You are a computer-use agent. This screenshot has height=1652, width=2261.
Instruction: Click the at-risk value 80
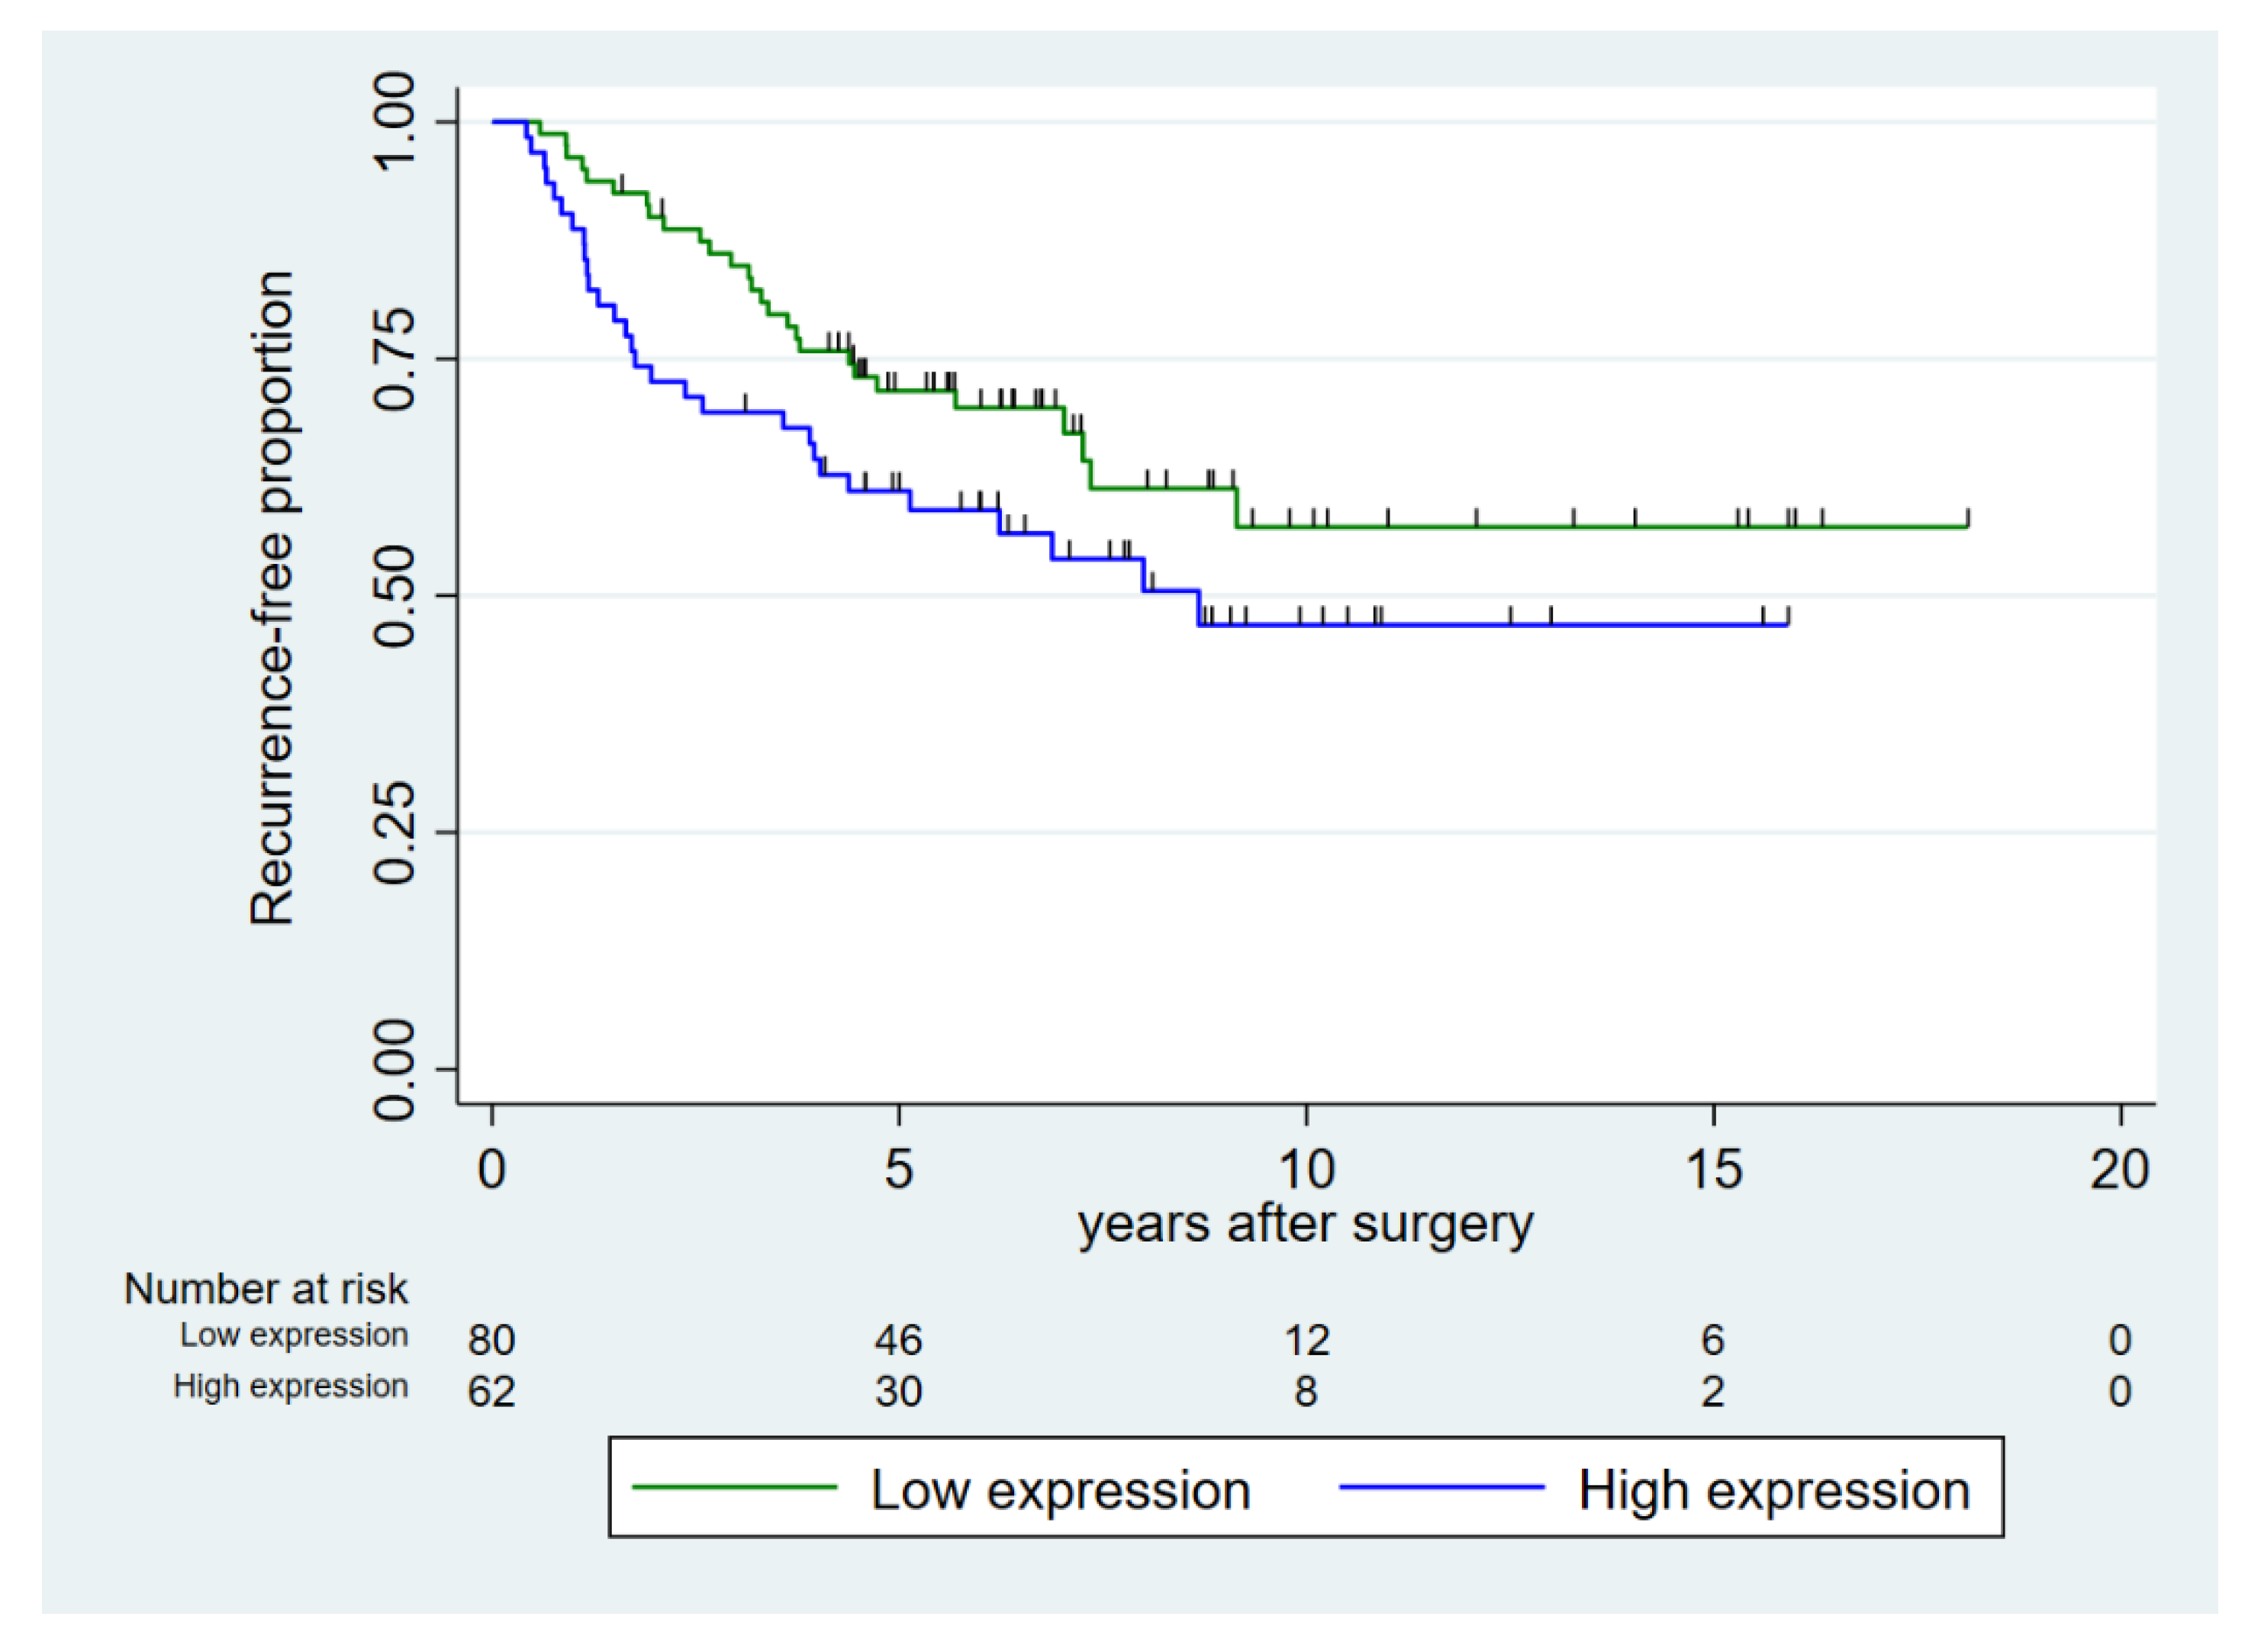[x=491, y=1340]
